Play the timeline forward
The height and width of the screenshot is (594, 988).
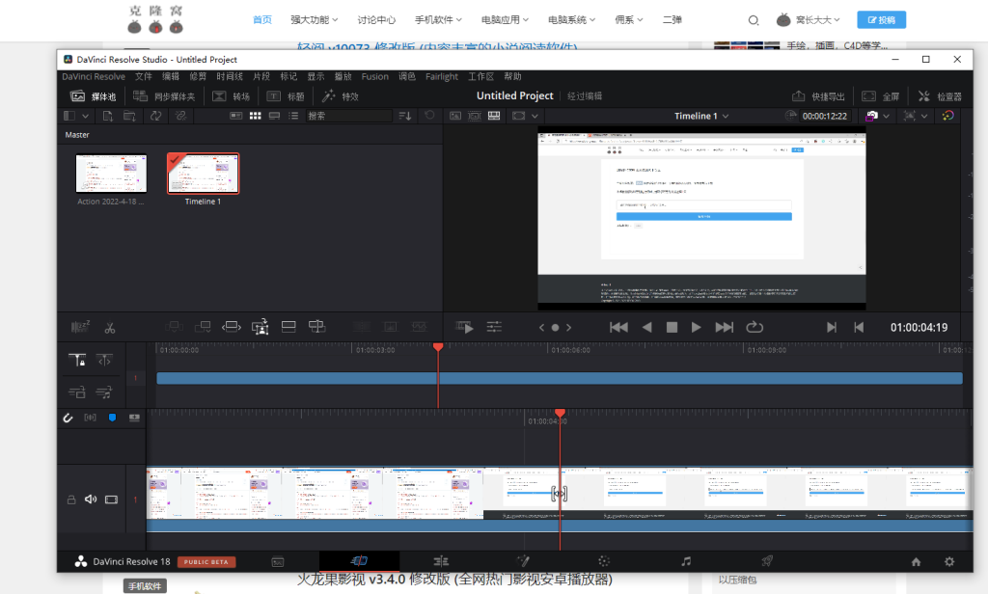696,327
